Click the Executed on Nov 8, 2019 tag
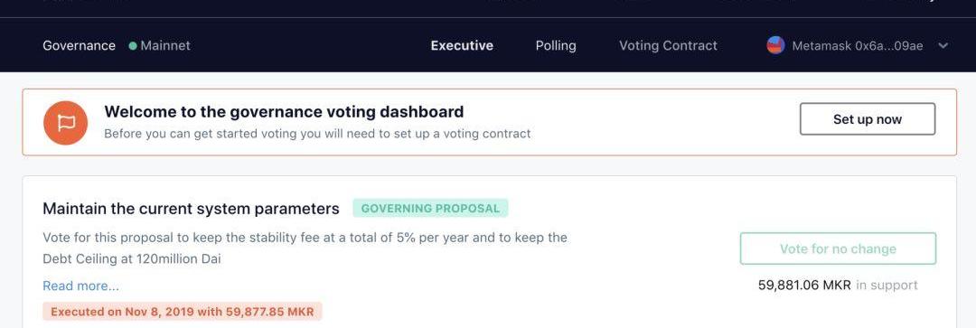Screen dimensions: 976x328 click(183, 311)
